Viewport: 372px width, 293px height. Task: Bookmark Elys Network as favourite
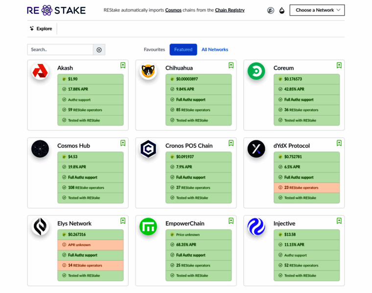point(123,221)
